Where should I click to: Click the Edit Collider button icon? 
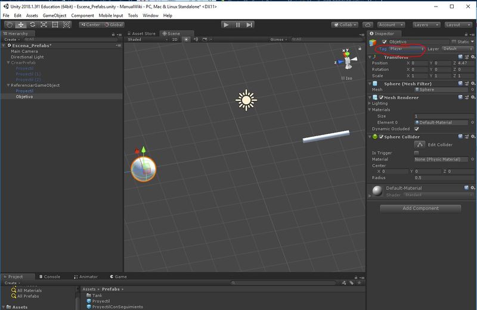point(420,145)
